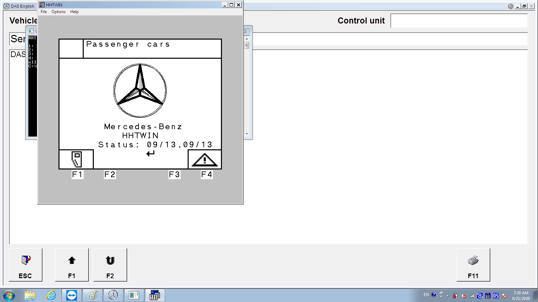Click the DAS F2 return button
Viewport: 538px width, 302px height.
110,265
